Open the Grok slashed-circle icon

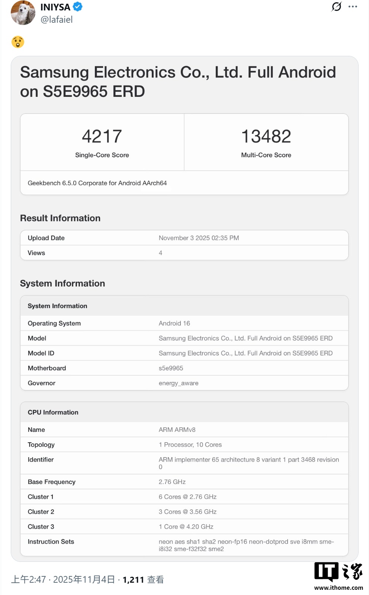(x=336, y=7)
